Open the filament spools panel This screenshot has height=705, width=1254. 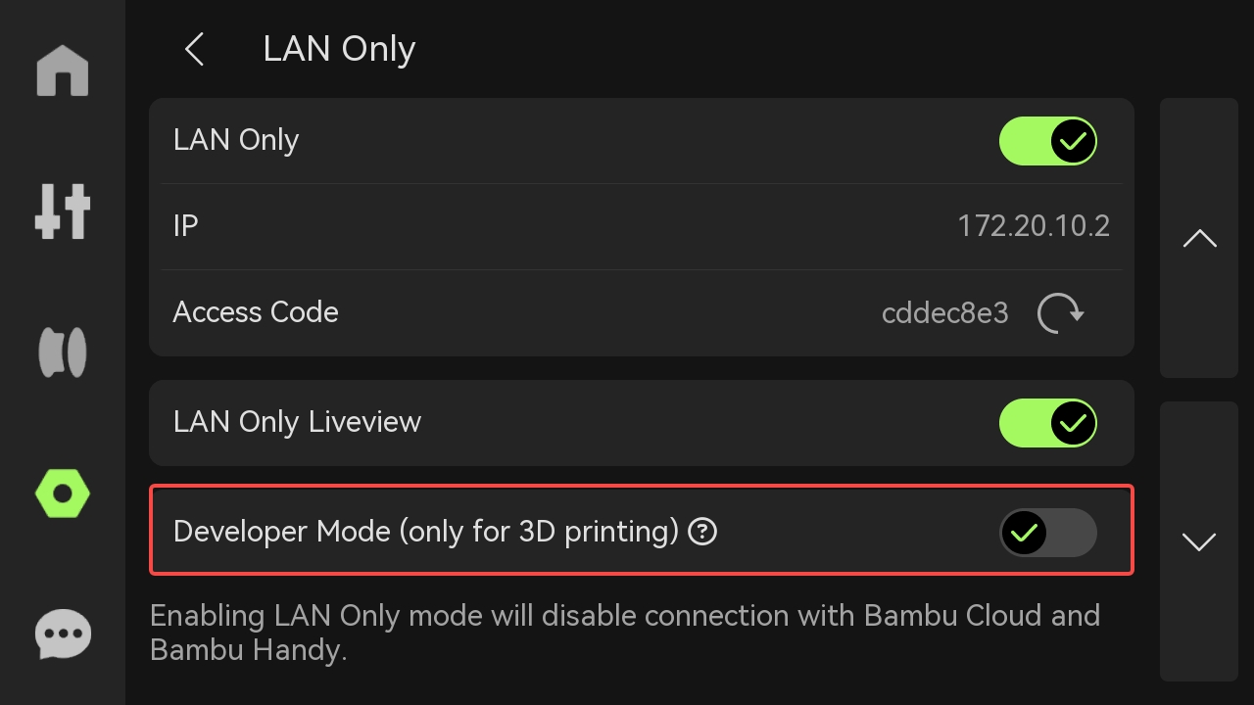click(x=62, y=352)
